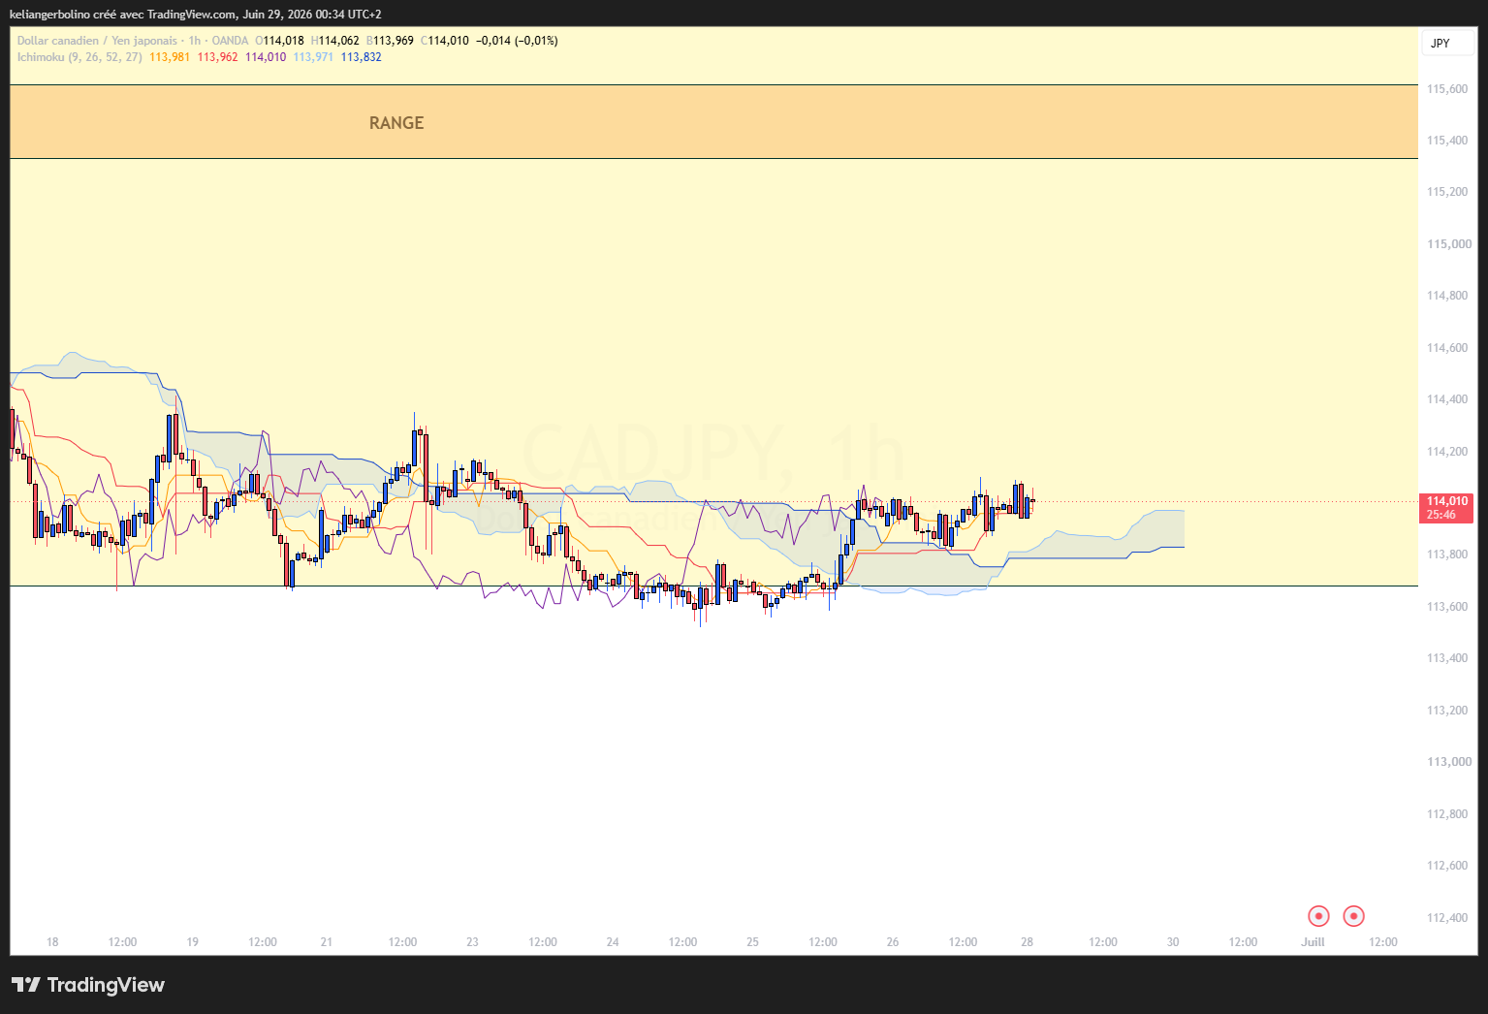The width and height of the screenshot is (1488, 1014).
Task: Click the −0,014 (−0,01%) change value
Action: coord(517,41)
